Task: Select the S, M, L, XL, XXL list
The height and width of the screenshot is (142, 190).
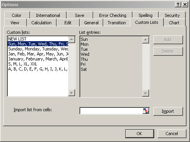Action: point(38,64)
